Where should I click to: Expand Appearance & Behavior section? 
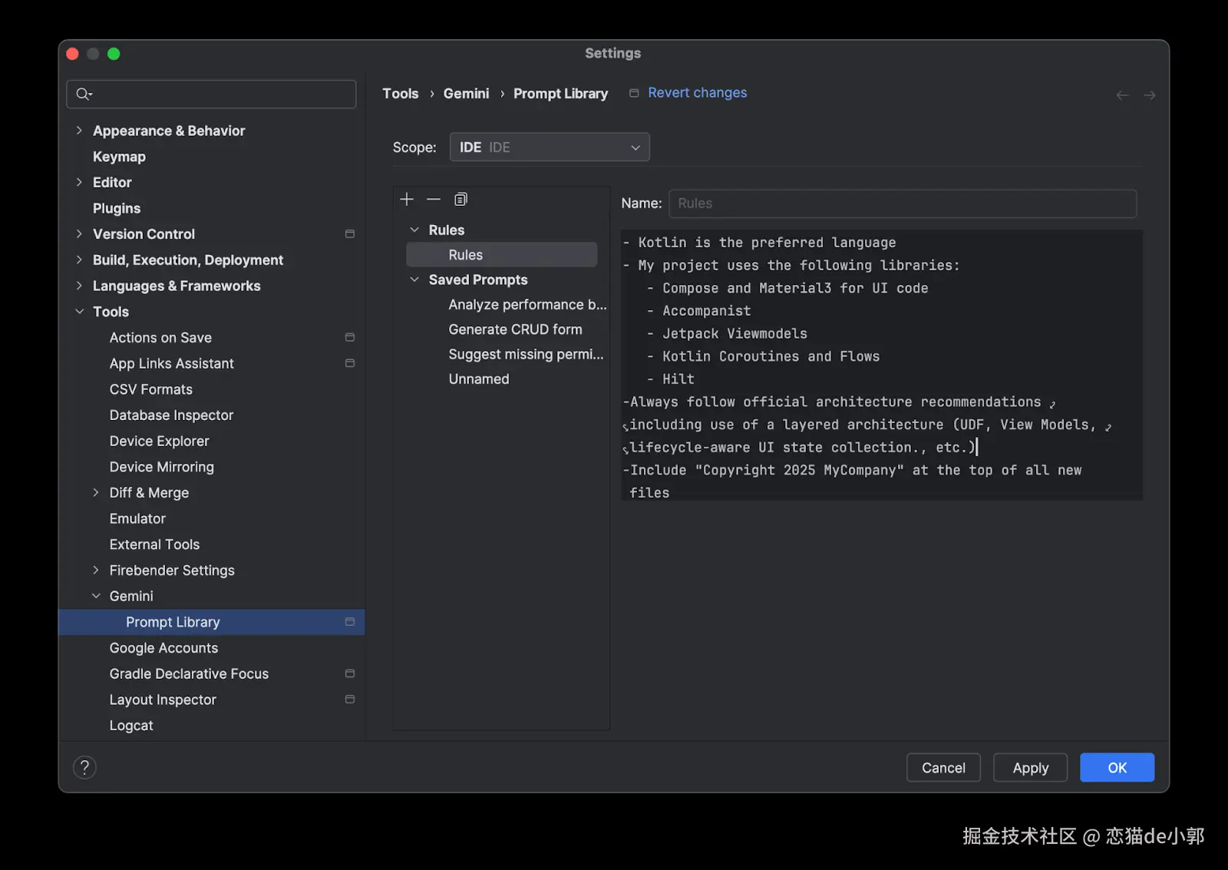click(x=79, y=131)
